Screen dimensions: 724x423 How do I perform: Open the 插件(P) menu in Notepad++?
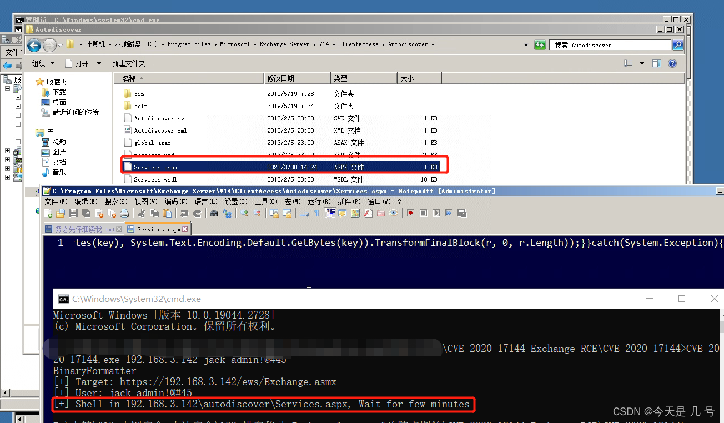coord(349,202)
